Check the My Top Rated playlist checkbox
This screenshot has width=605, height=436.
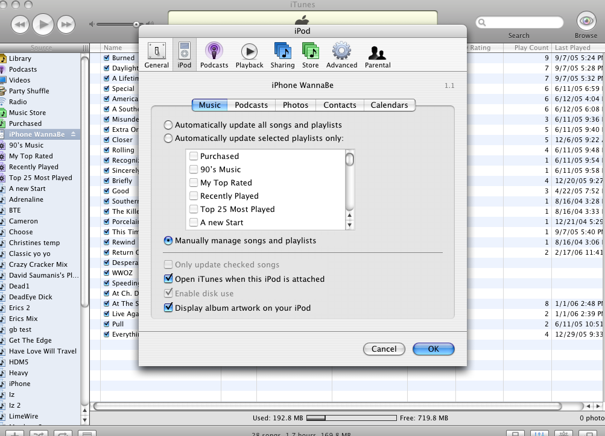tap(194, 182)
